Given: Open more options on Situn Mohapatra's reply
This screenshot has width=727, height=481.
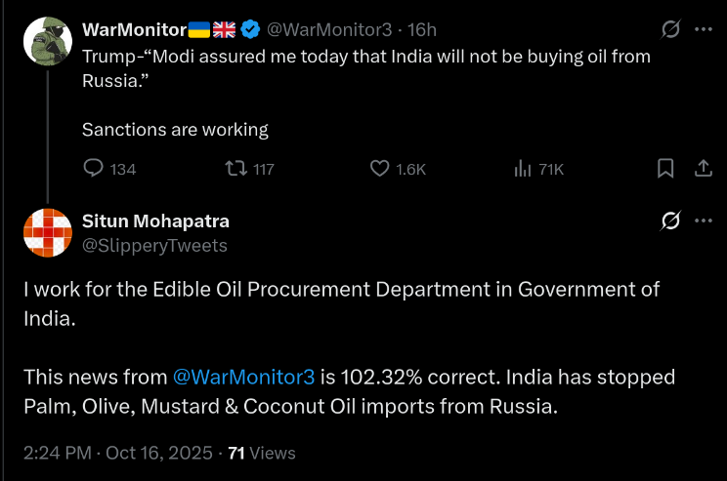Looking at the screenshot, I should [703, 220].
